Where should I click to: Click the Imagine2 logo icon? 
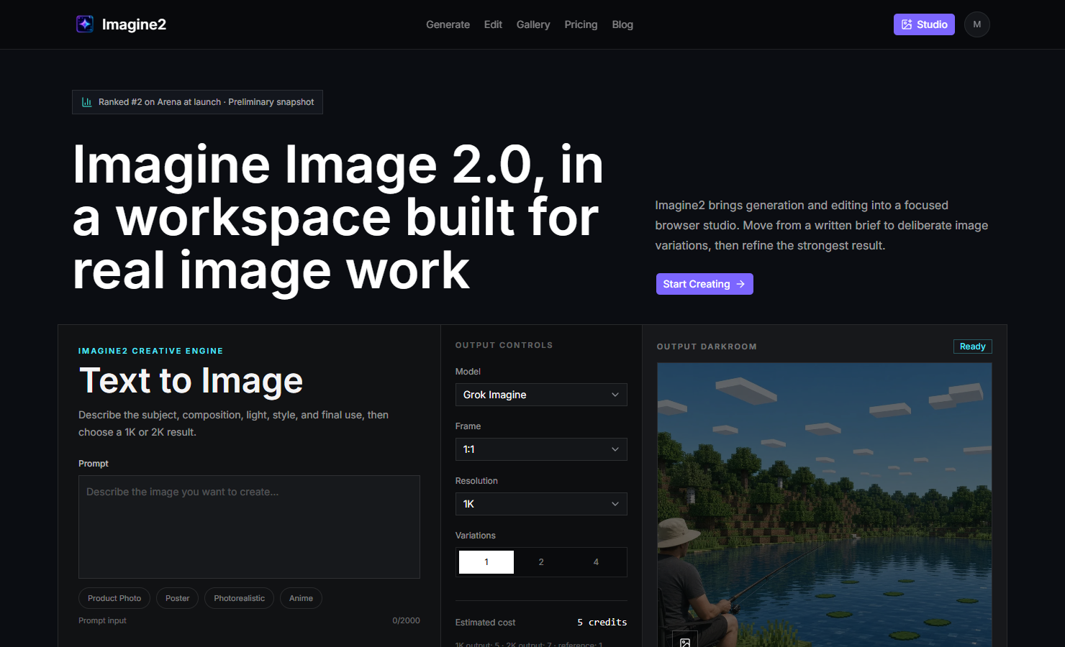pos(85,24)
